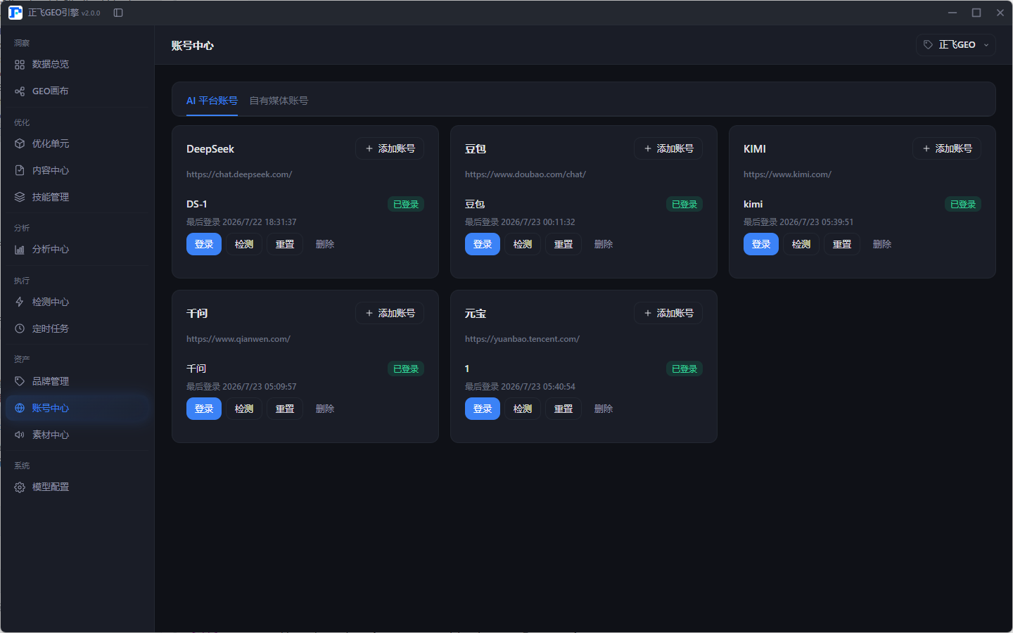Click 重置 in the 千问 card
1013x633 pixels.
pyautogui.click(x=285, y=409)
